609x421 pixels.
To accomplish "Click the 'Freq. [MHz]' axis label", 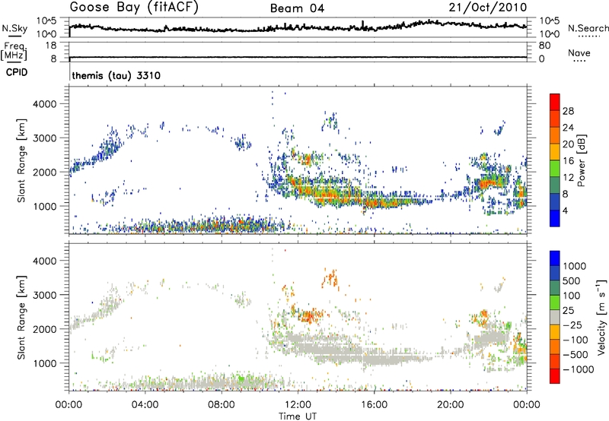I will click(x=14, y=52).
